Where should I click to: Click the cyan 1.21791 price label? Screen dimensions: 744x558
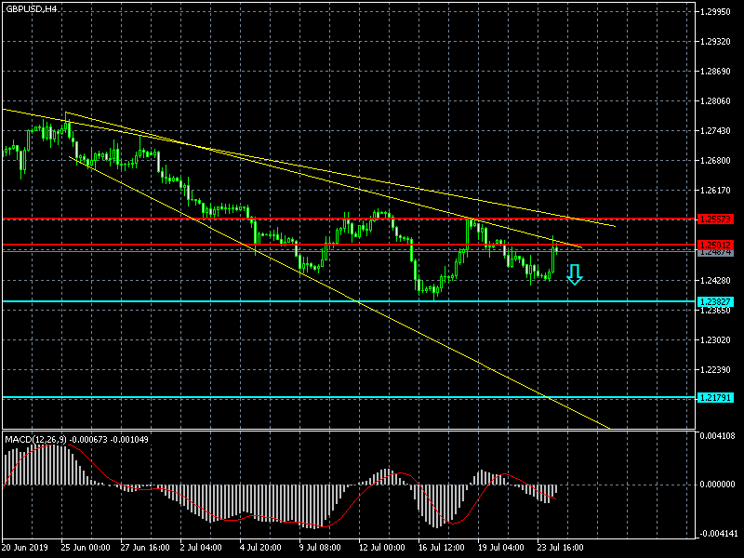[x=715, y=397]
